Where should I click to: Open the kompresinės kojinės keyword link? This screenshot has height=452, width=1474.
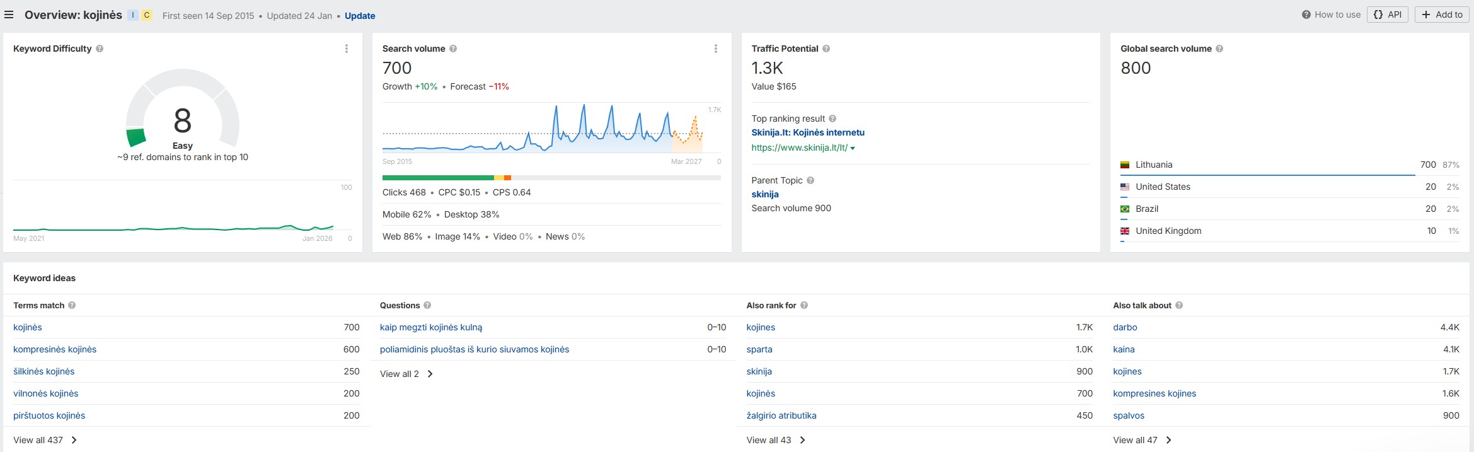click(x=55, y=349)
